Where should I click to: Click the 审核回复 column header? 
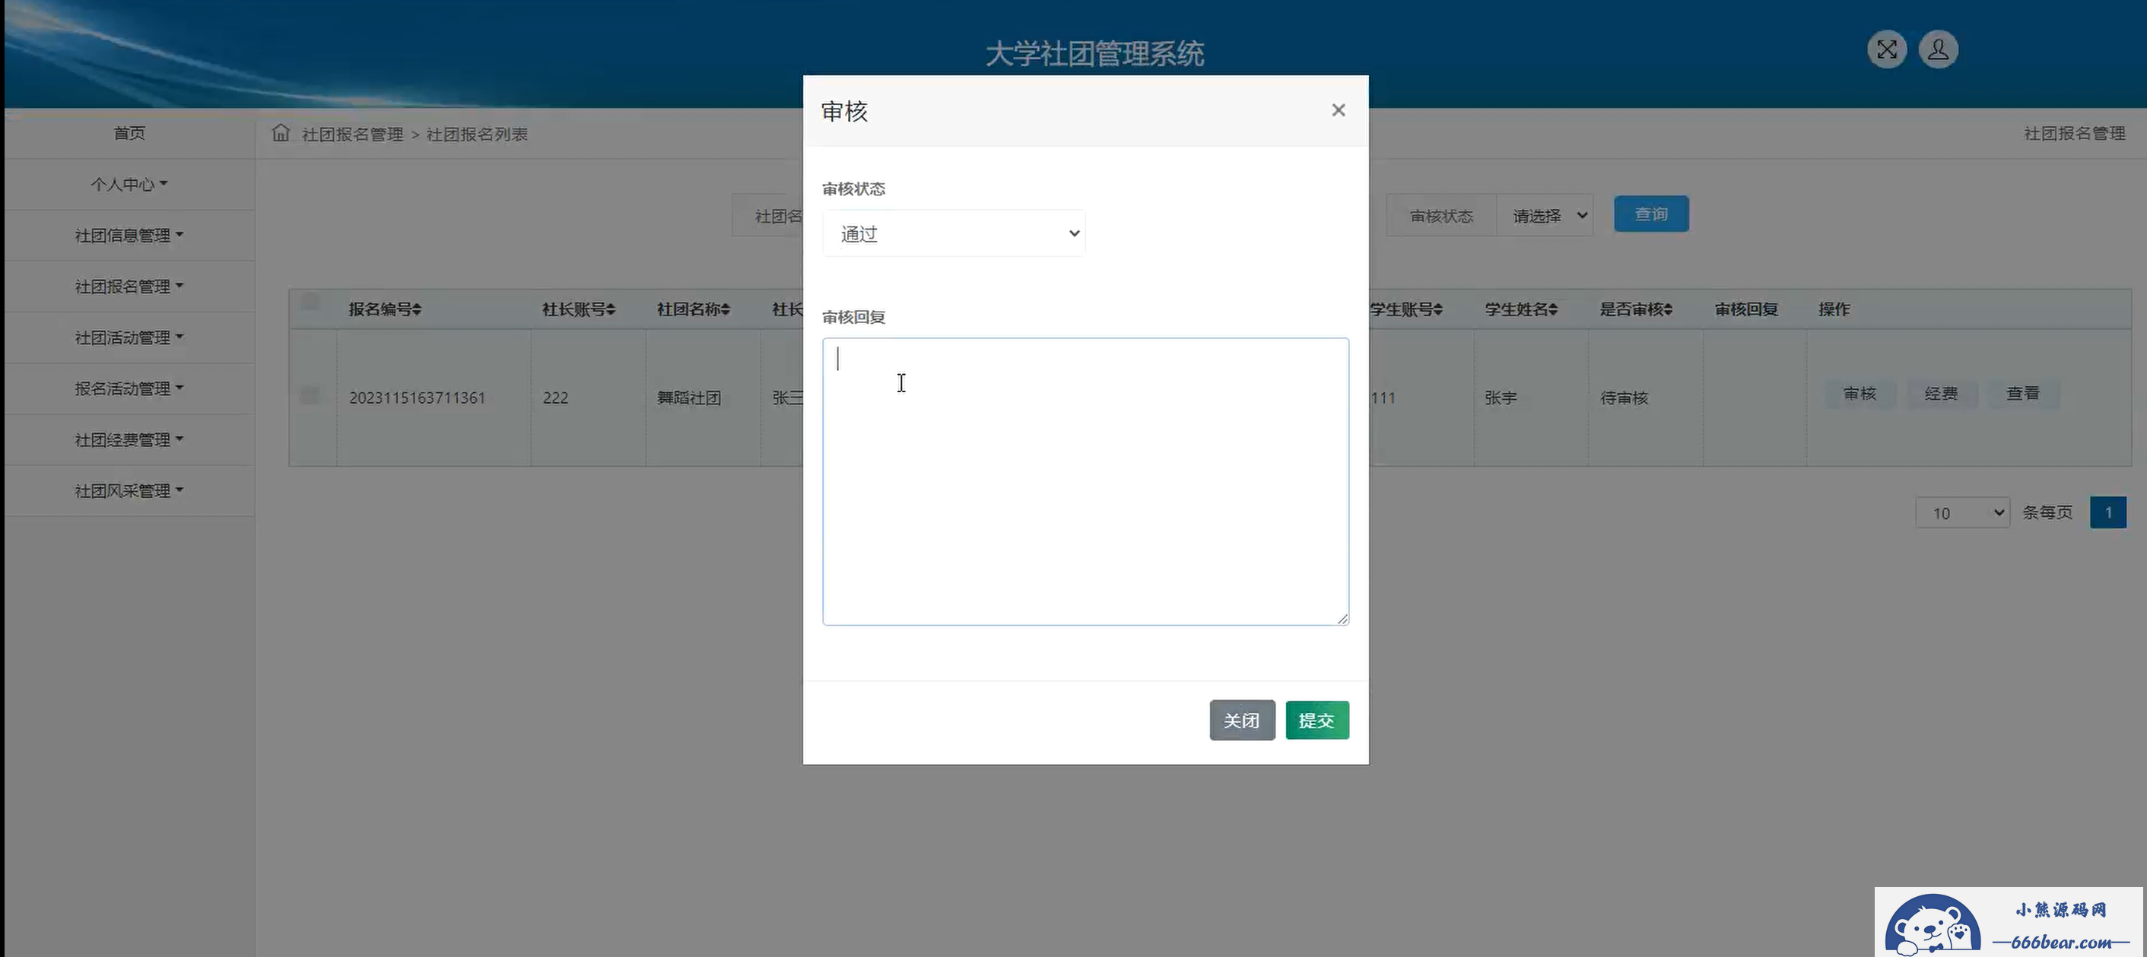[x=1746, y=309]
